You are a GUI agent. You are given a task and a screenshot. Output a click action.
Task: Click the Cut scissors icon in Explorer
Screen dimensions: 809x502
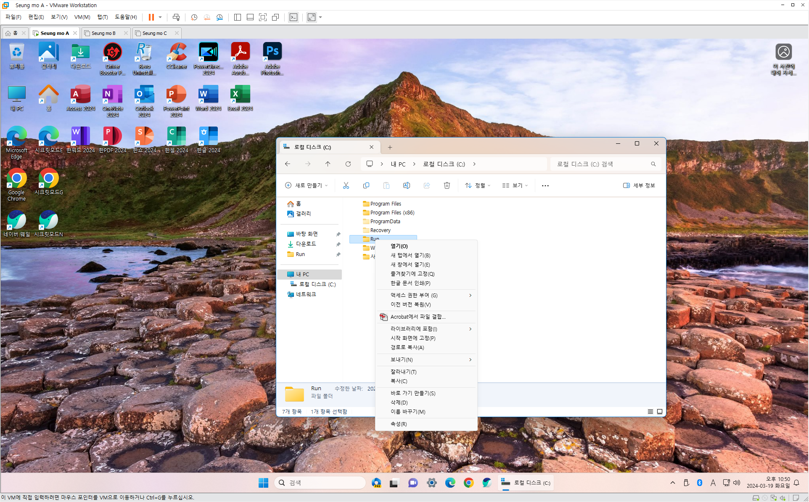pyautogui.click(x=346, y=185)
